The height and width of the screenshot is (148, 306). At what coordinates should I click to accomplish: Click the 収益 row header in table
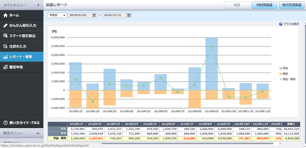[58, 129]
